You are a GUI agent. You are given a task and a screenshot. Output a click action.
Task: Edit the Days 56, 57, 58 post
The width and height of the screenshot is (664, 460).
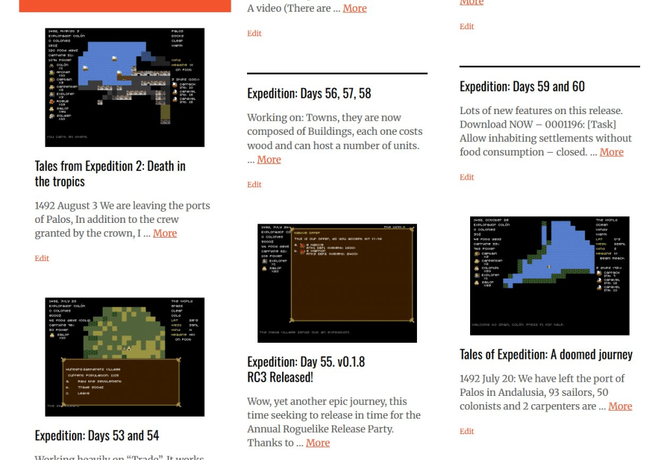coord(254,185)
